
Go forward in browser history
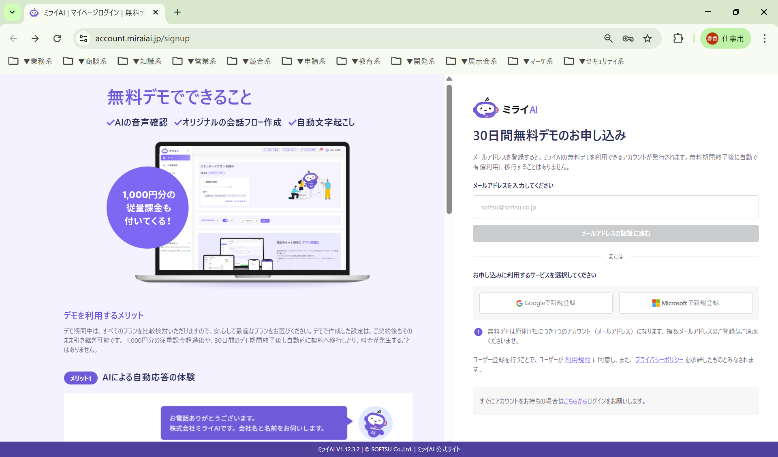[35, 38]
